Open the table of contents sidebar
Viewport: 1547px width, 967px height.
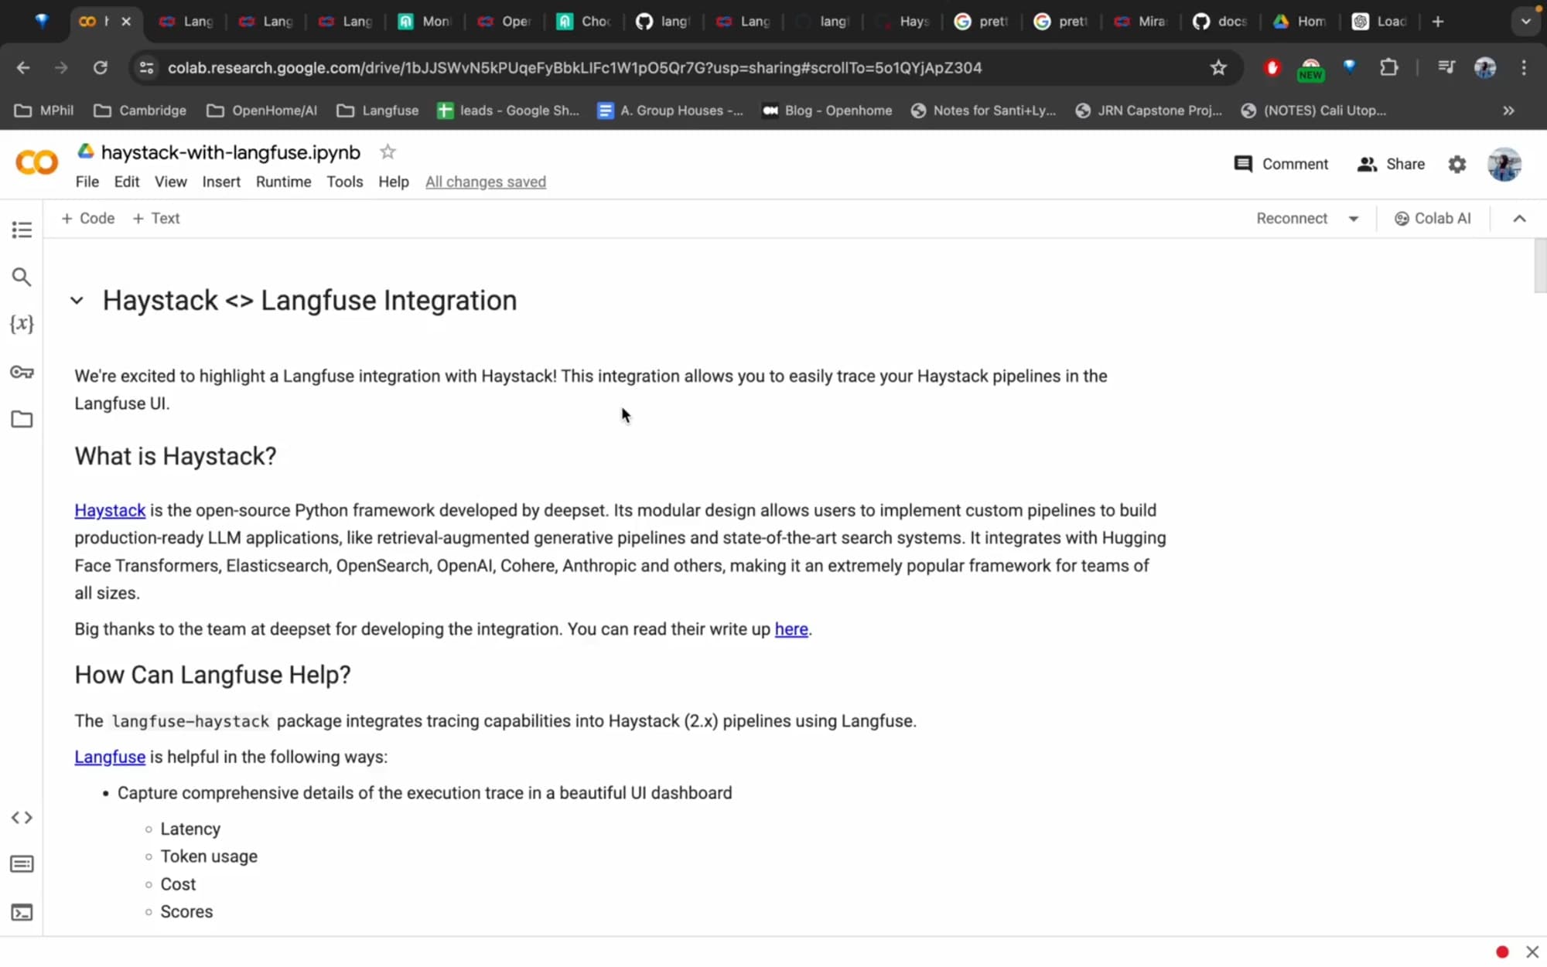pos(22,230)
